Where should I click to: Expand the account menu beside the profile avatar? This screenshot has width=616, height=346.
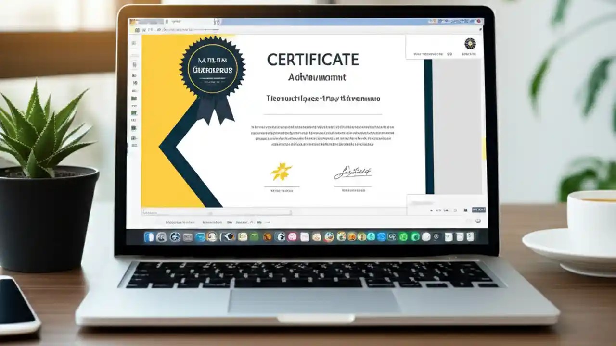tap(449, 53)
